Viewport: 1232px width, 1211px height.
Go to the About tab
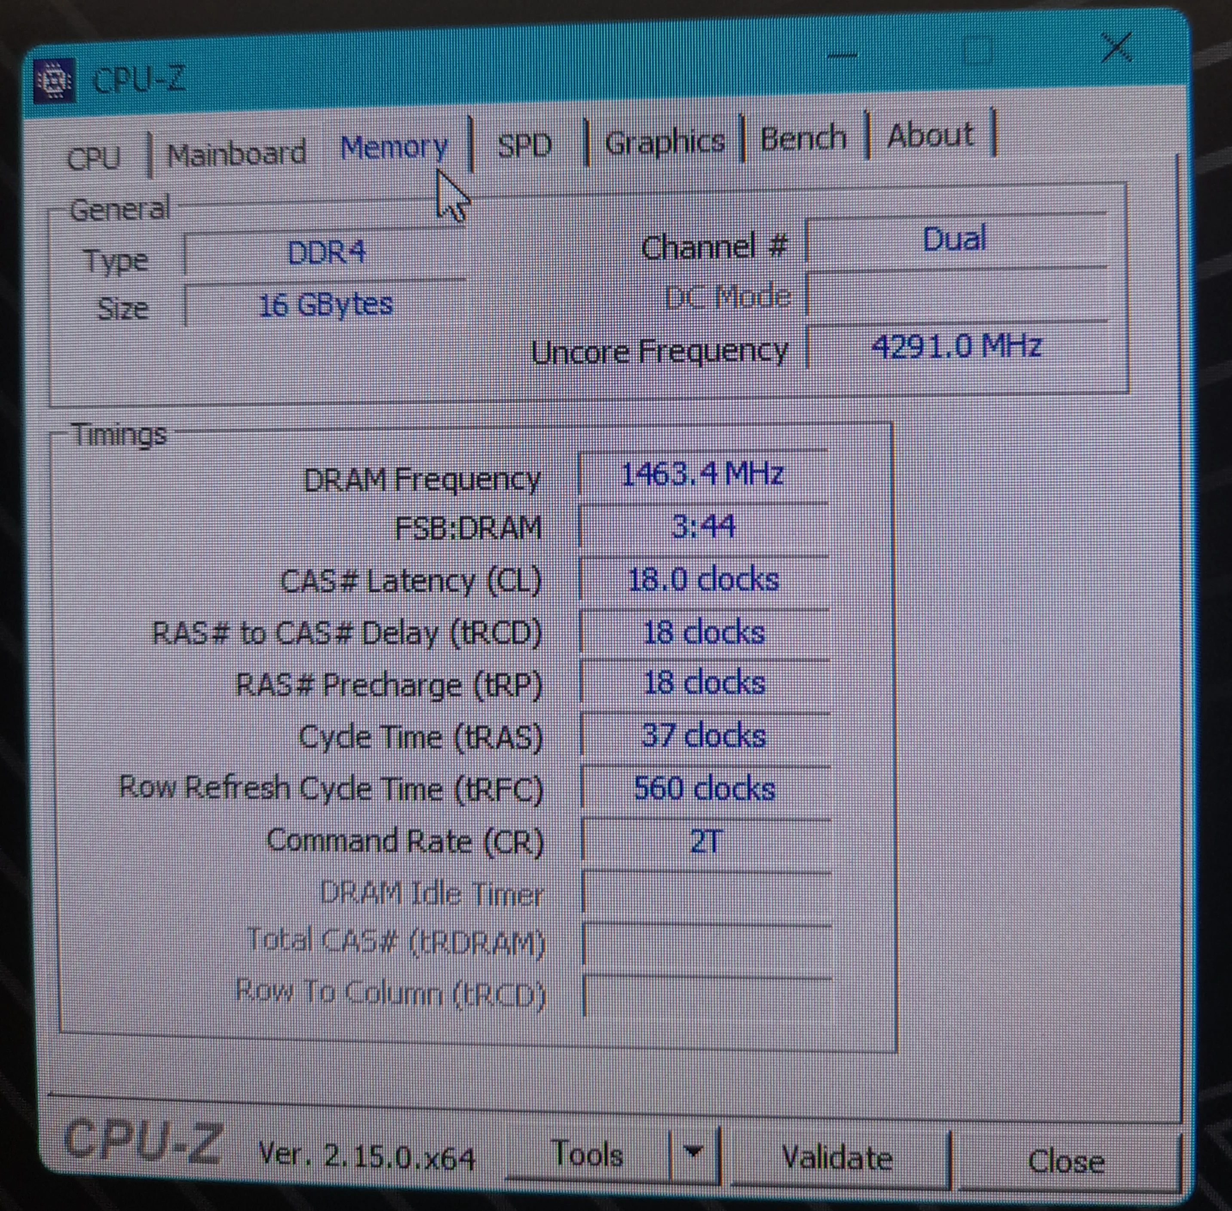tap(930, 135)
